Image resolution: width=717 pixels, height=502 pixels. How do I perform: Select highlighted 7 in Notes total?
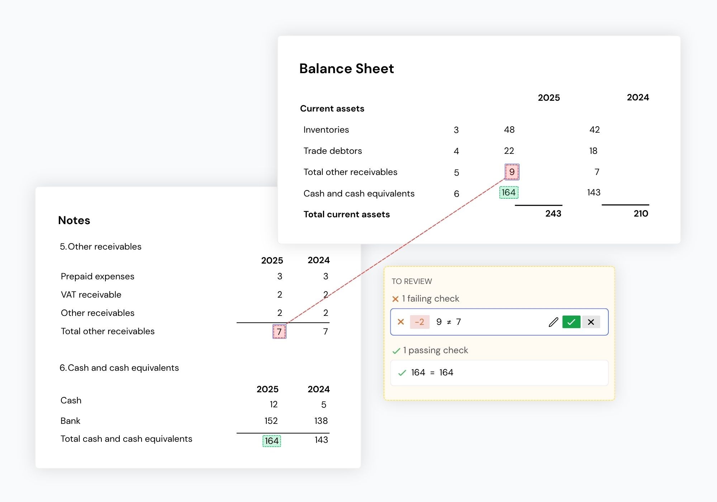coord(279,332)
